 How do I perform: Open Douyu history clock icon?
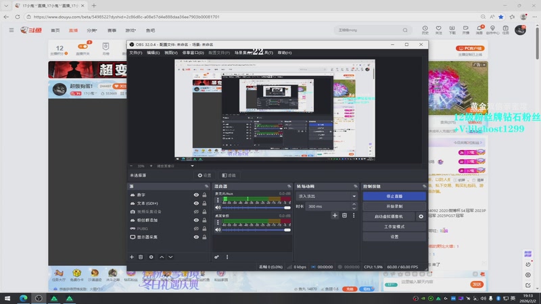coord(425,30)
